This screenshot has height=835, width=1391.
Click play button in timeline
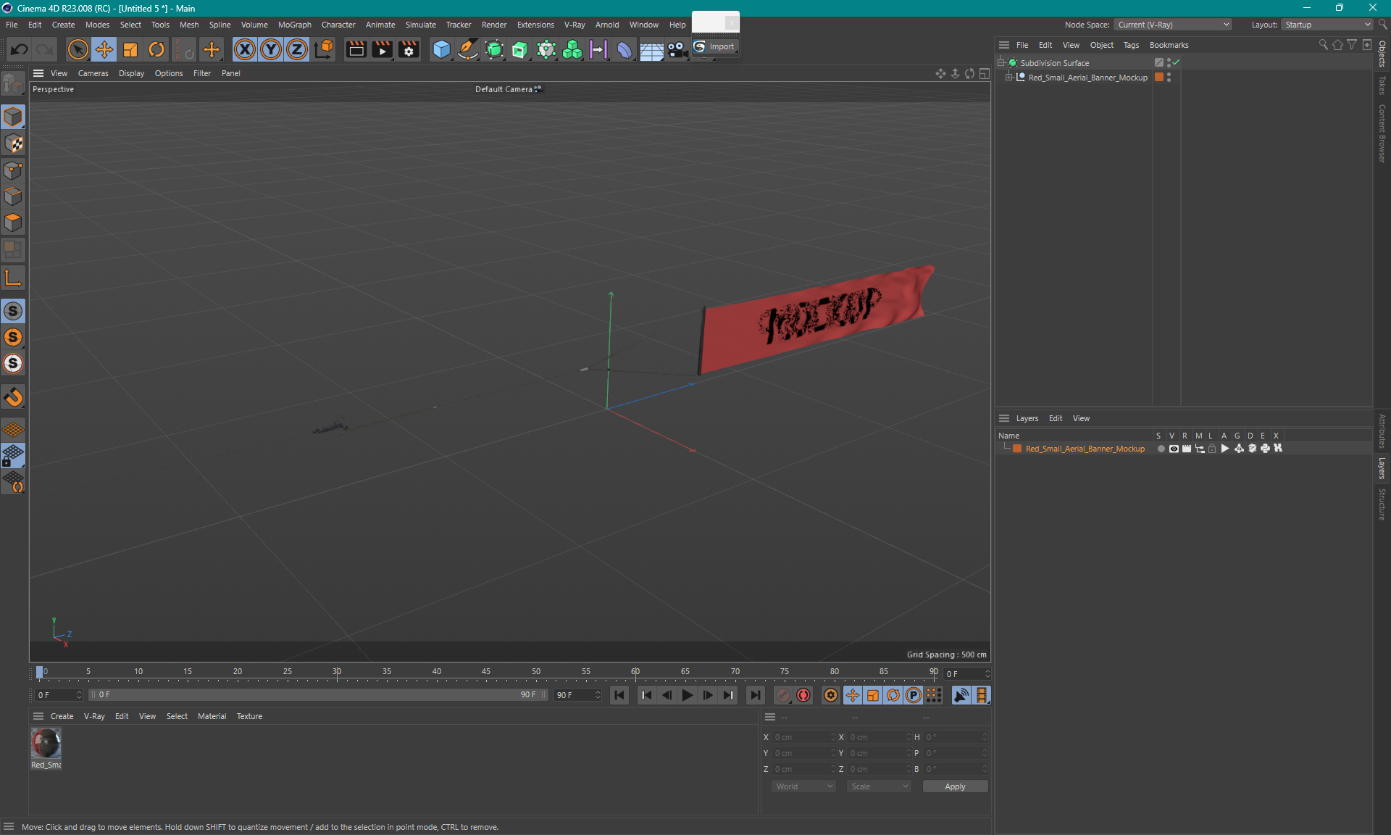[x=687, y=695]
